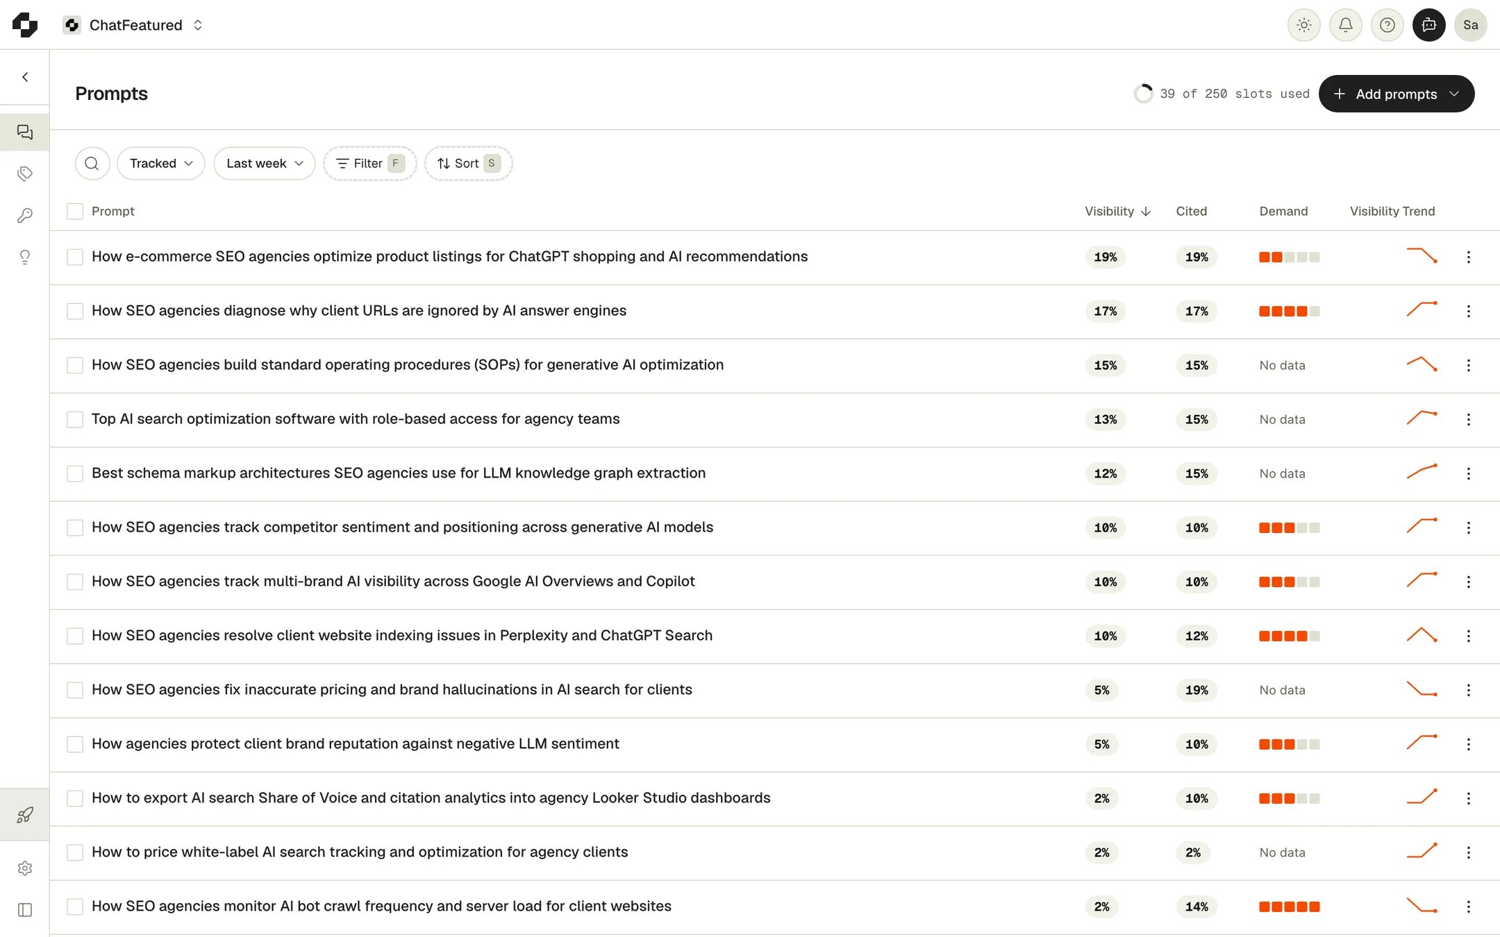Open more options for the Looker Studio dashboards prompt
Image resolution: width=1500 pixels, height=937 pixels.
tap(1469, 798)
